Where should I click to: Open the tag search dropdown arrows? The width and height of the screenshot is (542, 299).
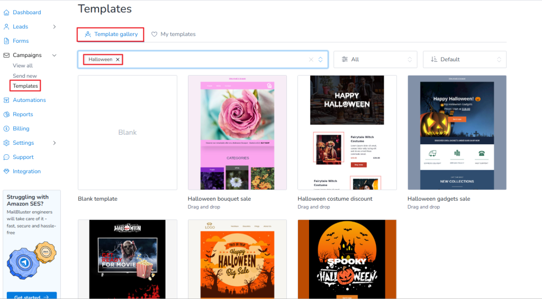pos(320,60)
